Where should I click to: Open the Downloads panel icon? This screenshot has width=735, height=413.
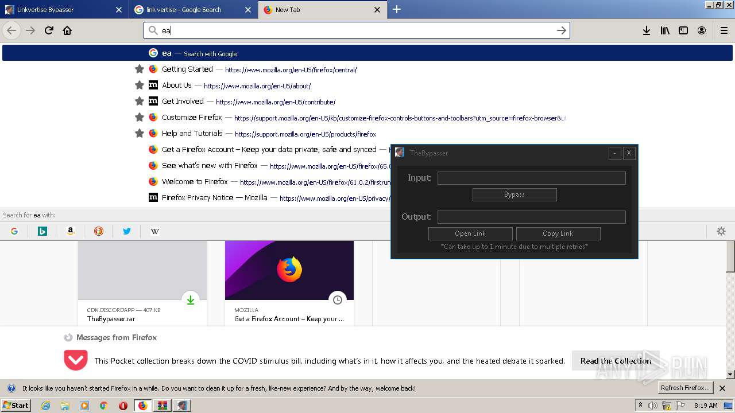click(647, 30)
